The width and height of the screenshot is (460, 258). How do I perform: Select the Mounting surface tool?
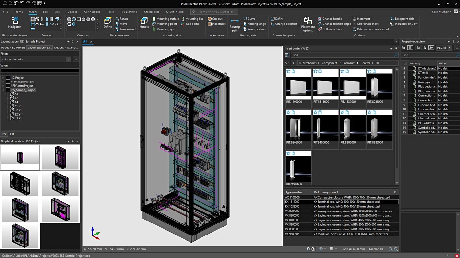click(165, 19)
